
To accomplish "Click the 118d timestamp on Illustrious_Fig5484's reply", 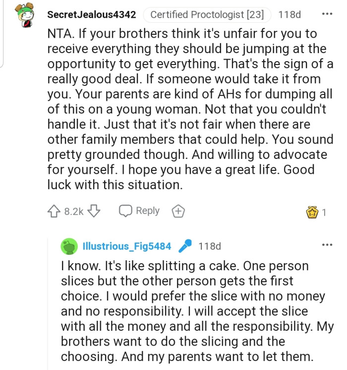I will [x=209, y=246].
